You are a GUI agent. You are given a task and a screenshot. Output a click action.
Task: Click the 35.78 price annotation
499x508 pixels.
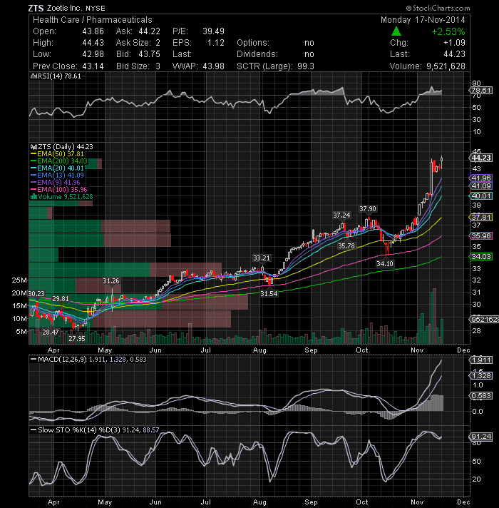pyautogui.click(x=346, y=246)
